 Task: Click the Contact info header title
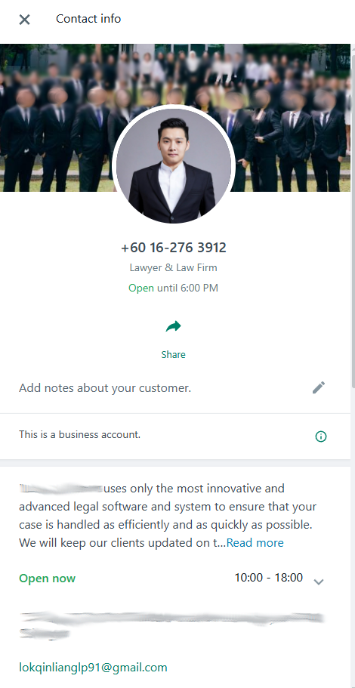pos(88,19)
